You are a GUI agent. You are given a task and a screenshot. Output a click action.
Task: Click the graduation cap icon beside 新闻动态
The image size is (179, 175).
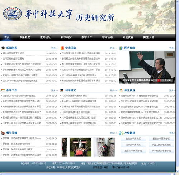tap(3, 48)
